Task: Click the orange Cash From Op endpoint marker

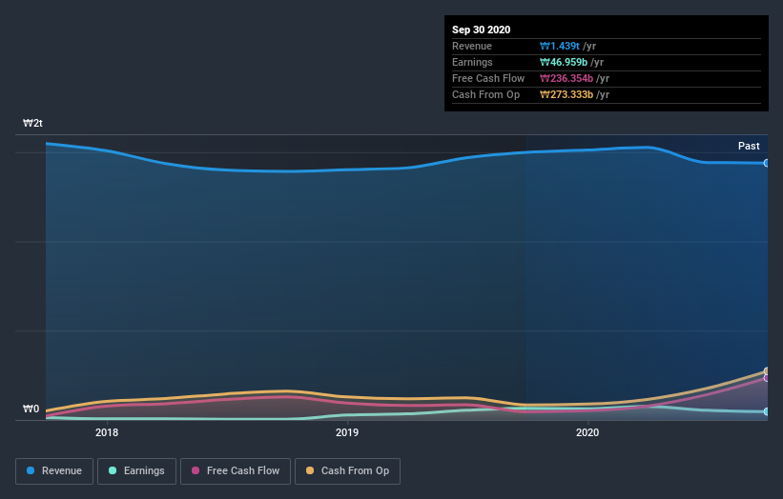Action: [x=766, y=371]
